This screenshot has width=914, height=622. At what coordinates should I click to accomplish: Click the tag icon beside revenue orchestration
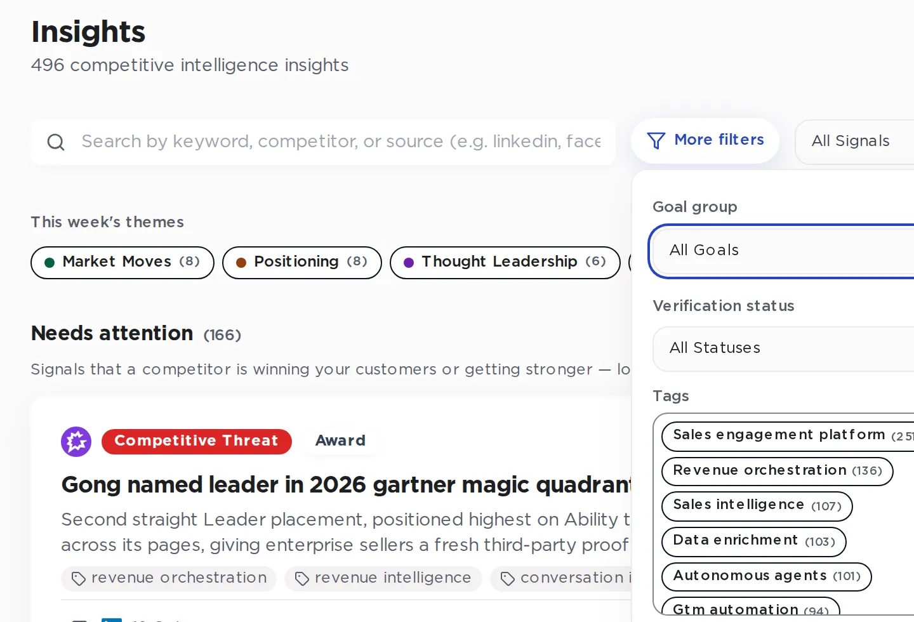(78, 578)
